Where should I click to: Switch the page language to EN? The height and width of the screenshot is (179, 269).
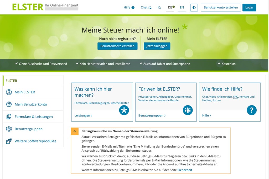[182, 7]
